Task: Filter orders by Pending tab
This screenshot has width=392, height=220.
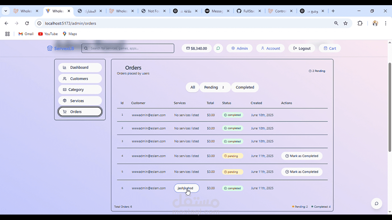Action: pyautogui.click(x=215, y=87)
